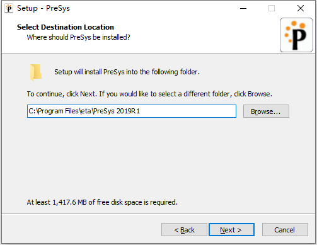This screenshot has width=317, height=245.
Task: Go to the previous step with Back
Action: point(184,230)
